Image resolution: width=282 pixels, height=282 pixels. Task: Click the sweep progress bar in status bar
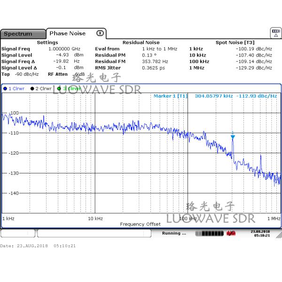[209, 234]
